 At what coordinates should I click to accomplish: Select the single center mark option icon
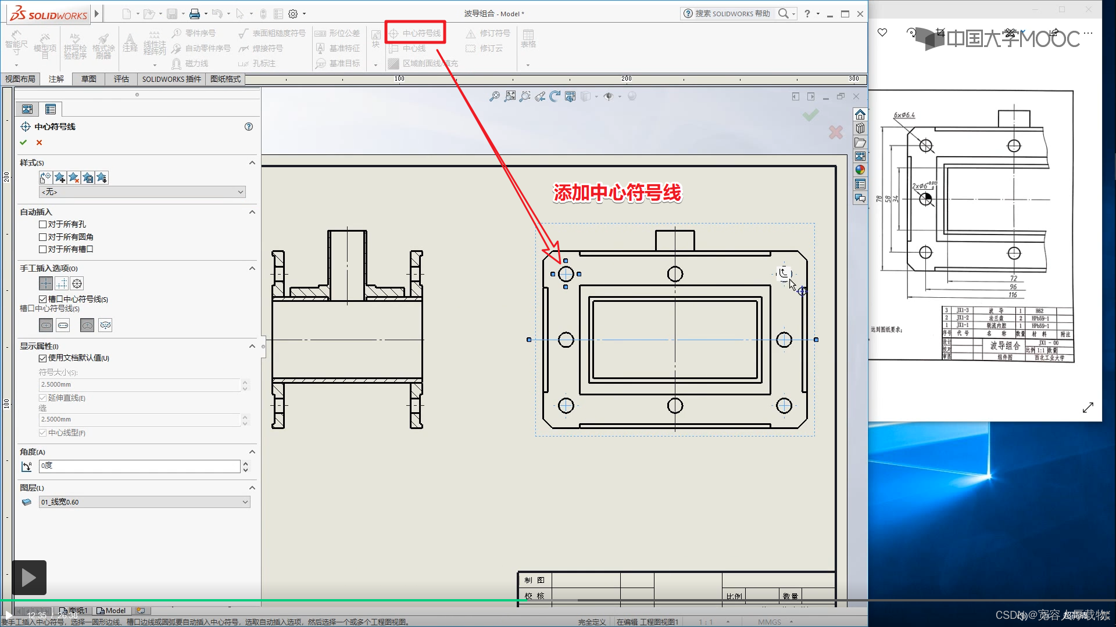tap(46, 283)
